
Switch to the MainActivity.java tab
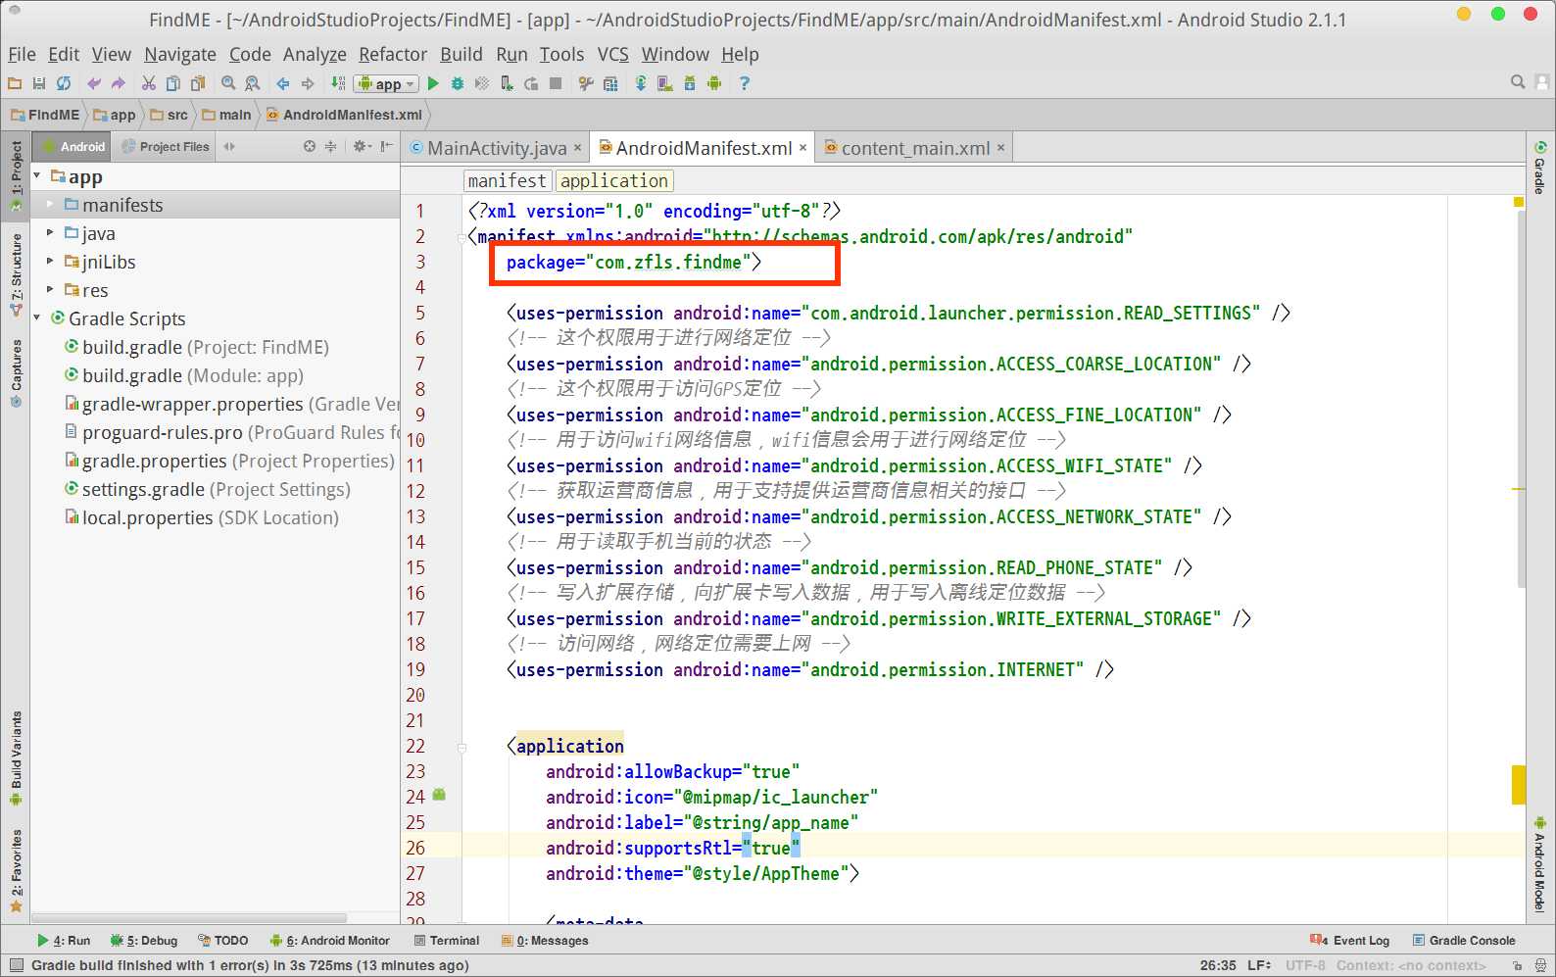(x=497, y=148)
